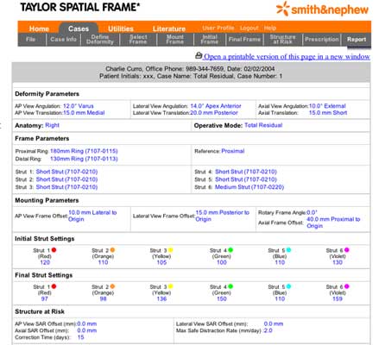385x345 pixels.
Task: Open the Final Frame step
Action: tap(244, 40)
